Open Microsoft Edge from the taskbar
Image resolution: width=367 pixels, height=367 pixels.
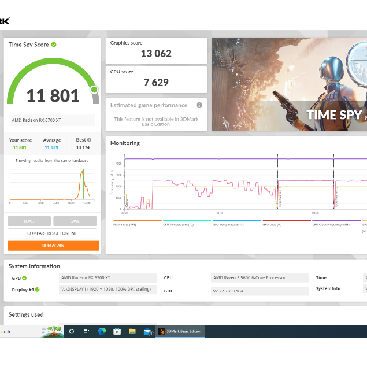point(102,331)
